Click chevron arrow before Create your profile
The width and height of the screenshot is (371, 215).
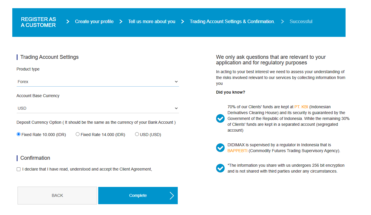[x=68, y=21]
